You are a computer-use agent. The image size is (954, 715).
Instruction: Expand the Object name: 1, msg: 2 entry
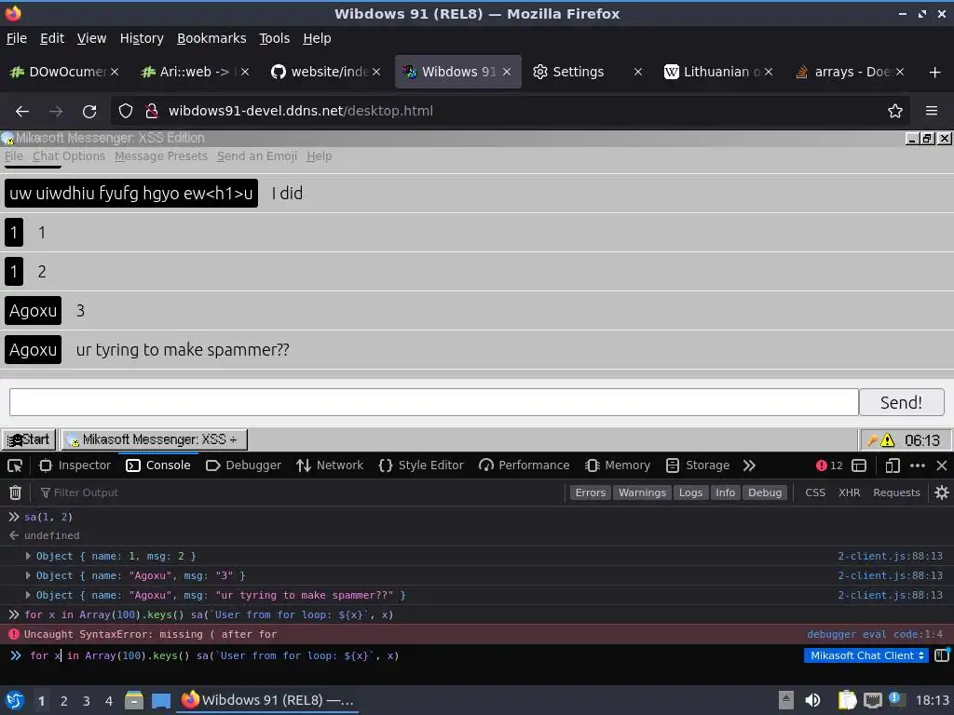tap(28, 556)
